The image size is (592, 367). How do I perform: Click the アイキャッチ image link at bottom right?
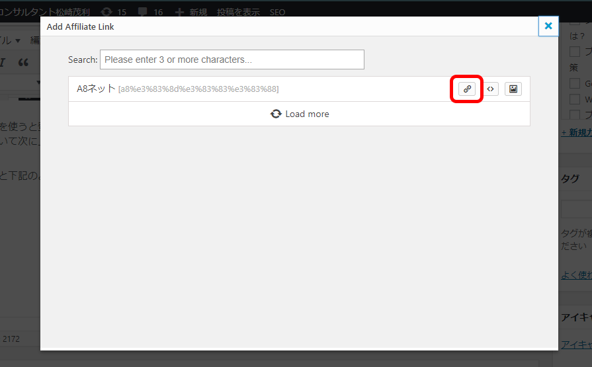click(x=576, y=345)
